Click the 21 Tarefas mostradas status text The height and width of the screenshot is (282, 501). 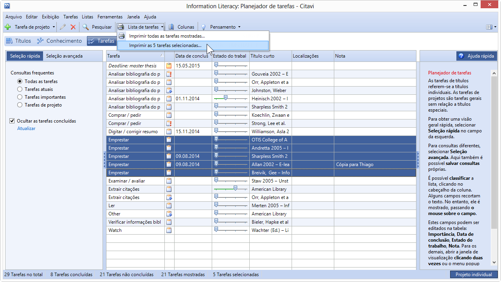click(x=183, y=275)
